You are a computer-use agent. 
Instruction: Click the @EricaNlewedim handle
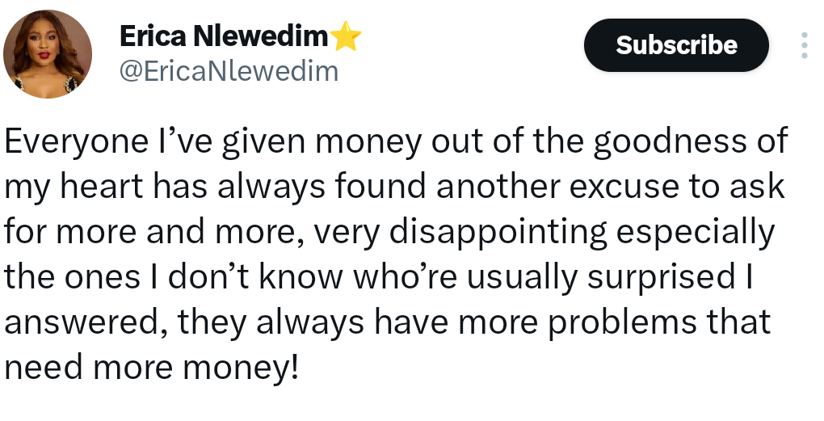pos(229,71)
